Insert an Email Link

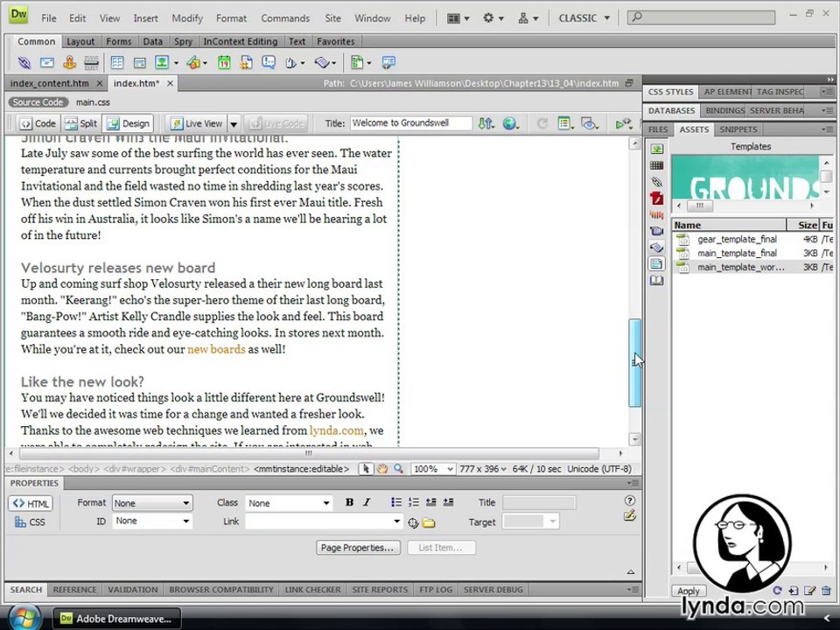coord(47,63)
